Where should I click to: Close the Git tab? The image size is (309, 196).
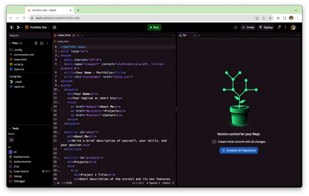point(195,36)
